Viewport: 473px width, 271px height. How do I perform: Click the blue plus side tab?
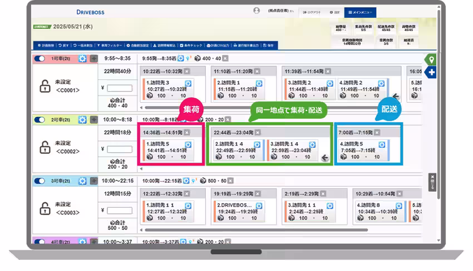point(431,73)
